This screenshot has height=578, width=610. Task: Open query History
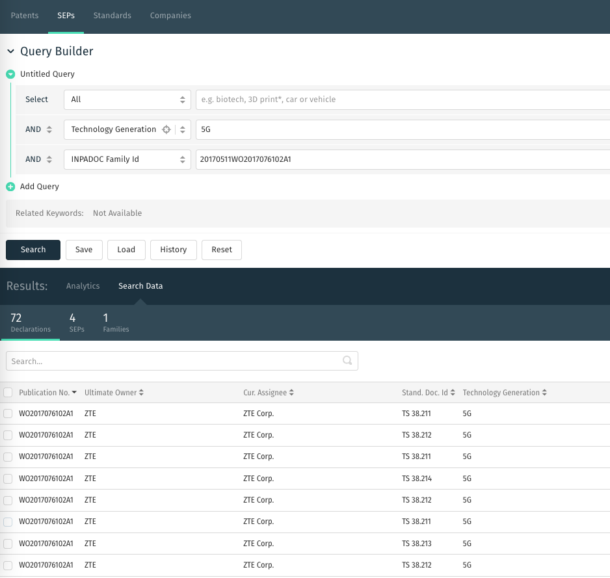[174, 250]
